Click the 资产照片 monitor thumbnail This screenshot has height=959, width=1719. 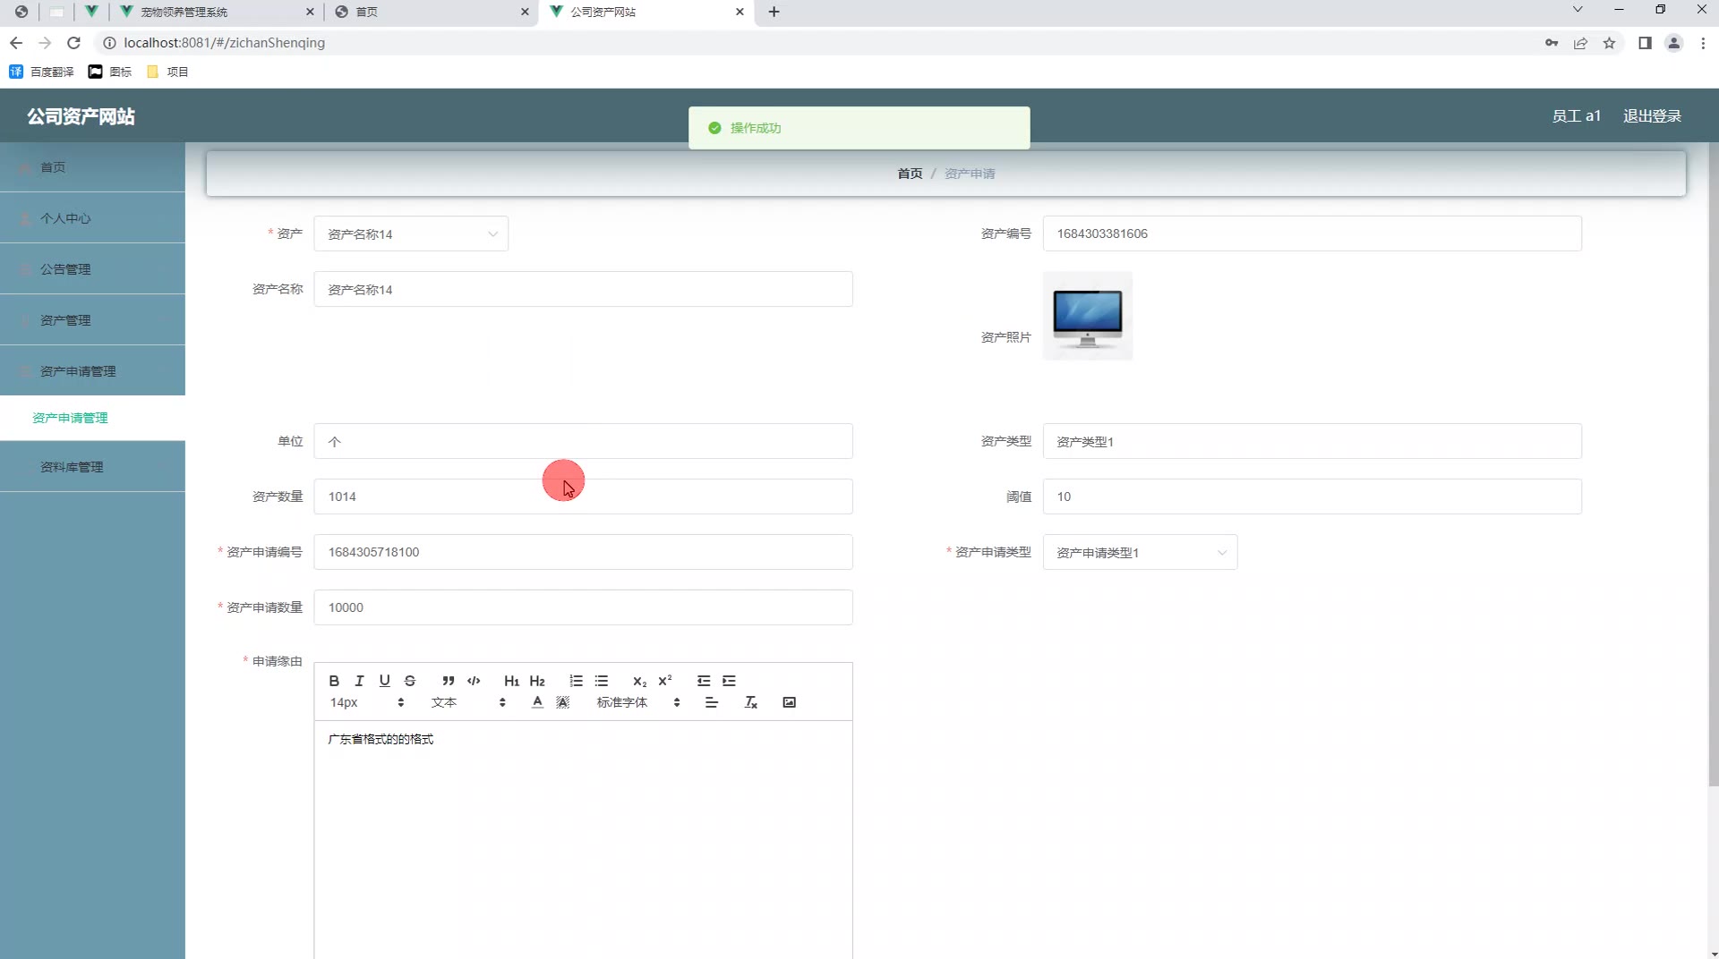tap(1088, 316)
